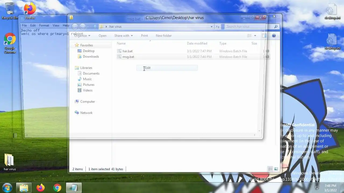Open the Music library

[87, 79]
